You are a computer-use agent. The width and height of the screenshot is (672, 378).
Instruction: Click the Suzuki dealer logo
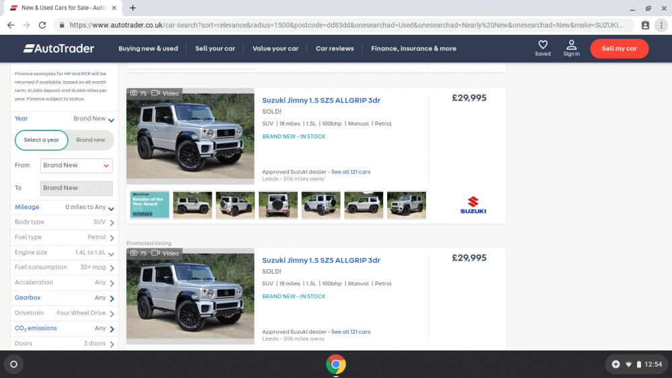[x=472, y=205]
